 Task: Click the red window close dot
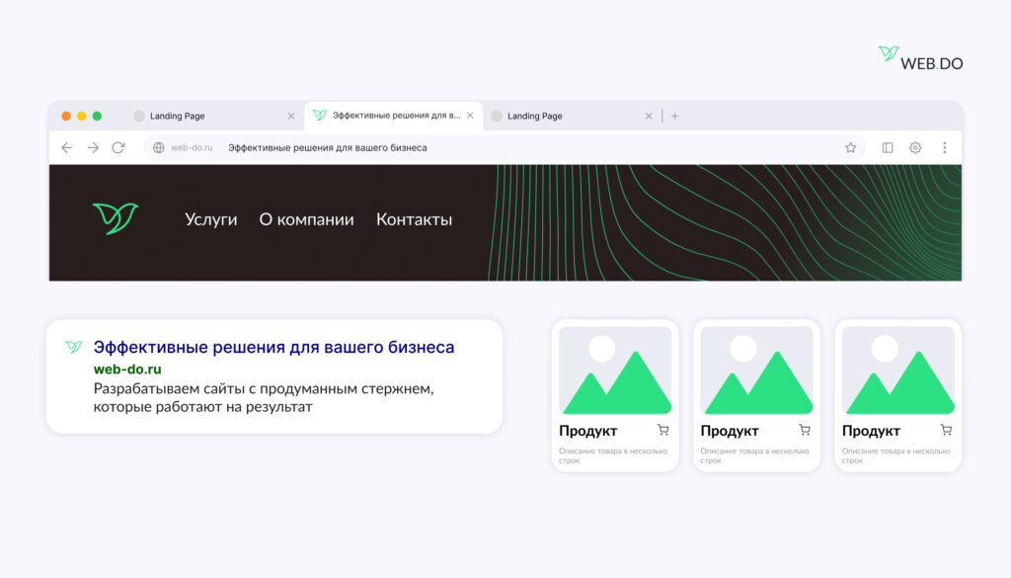(66, 117)
